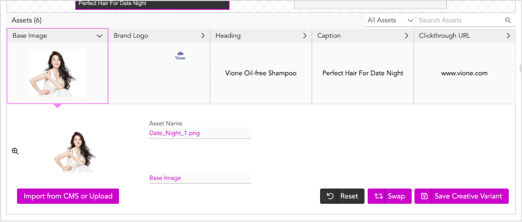The height and width of the screenshot is (222, 522).
Task: Collapse the Base Image column chevron
Action: pyautogui.click(x=99, y=36)
